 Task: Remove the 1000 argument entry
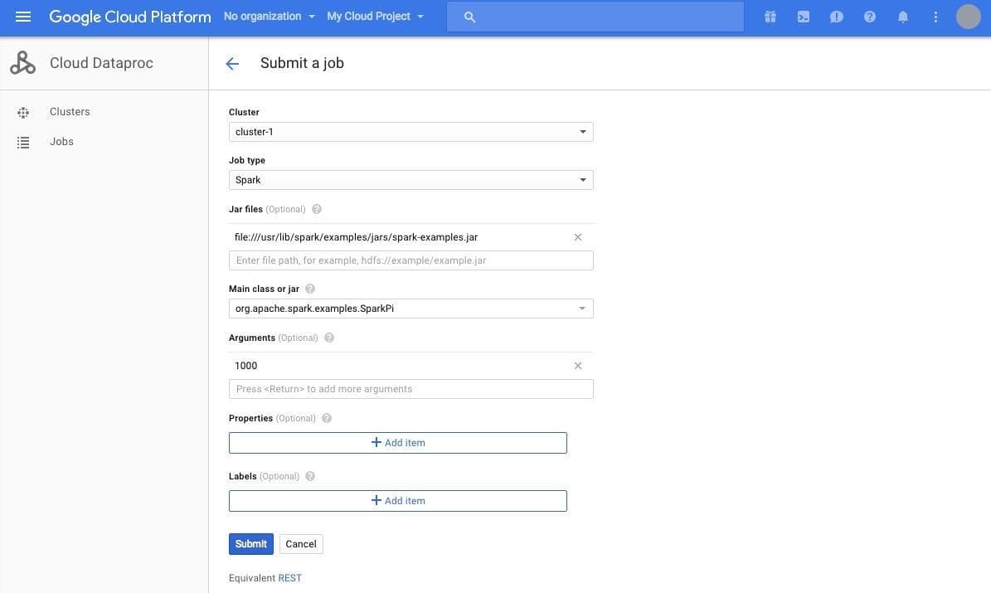point(578,366)
